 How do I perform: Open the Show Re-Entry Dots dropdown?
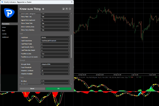(55, 27)
